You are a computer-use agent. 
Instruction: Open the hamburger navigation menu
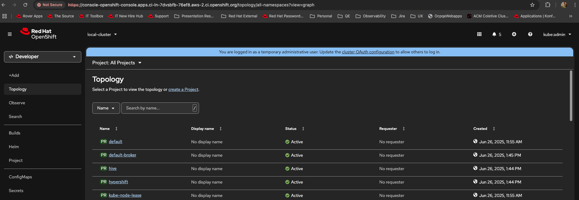(x=10, y=34)
